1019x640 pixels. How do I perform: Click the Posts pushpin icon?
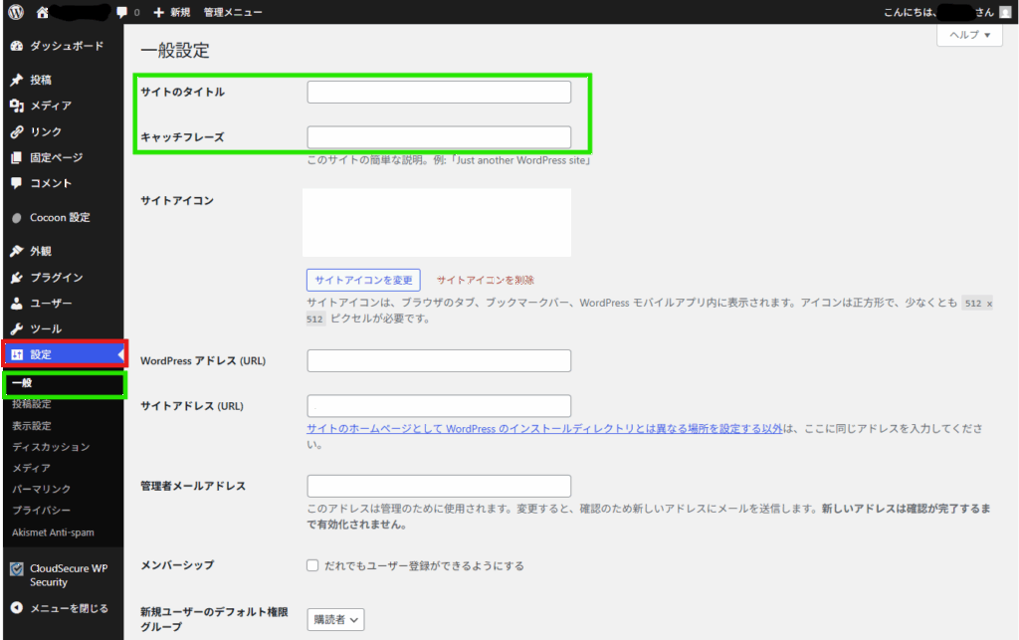pyautogui.click(x=17, y=80)
